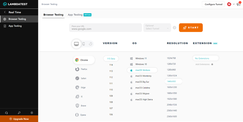Choose version 110
This screenshot has width=243, height=122.
[x=111, y=90]
